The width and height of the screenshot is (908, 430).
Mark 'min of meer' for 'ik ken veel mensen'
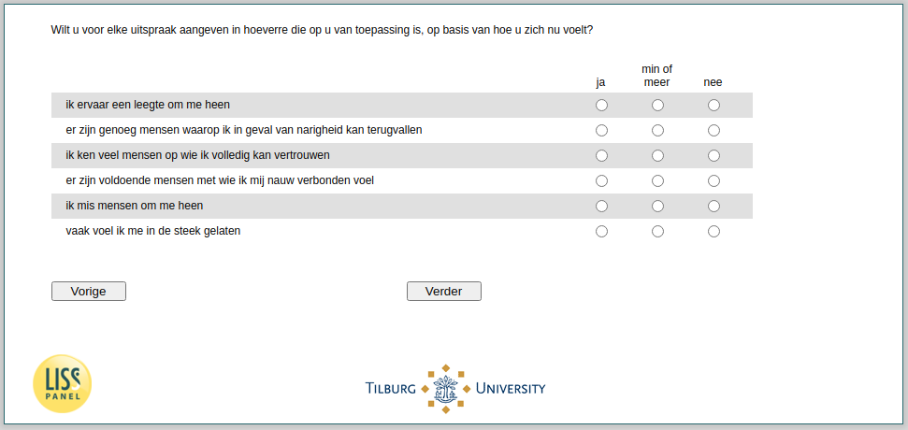point(657,156)
